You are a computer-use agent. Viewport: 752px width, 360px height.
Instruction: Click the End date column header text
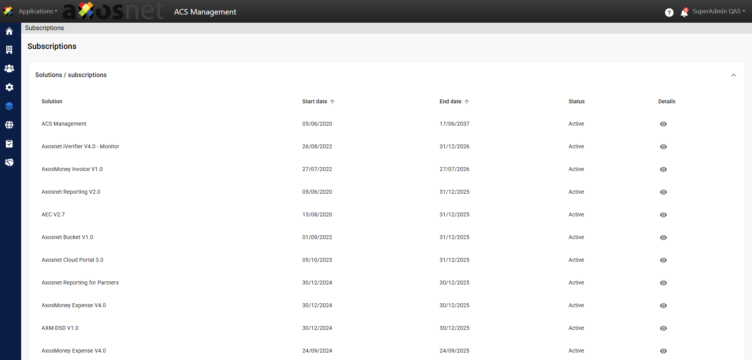(x=450, y=101)
